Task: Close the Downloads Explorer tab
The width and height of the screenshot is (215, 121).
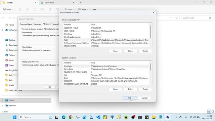Action: (x=73, y=2)
